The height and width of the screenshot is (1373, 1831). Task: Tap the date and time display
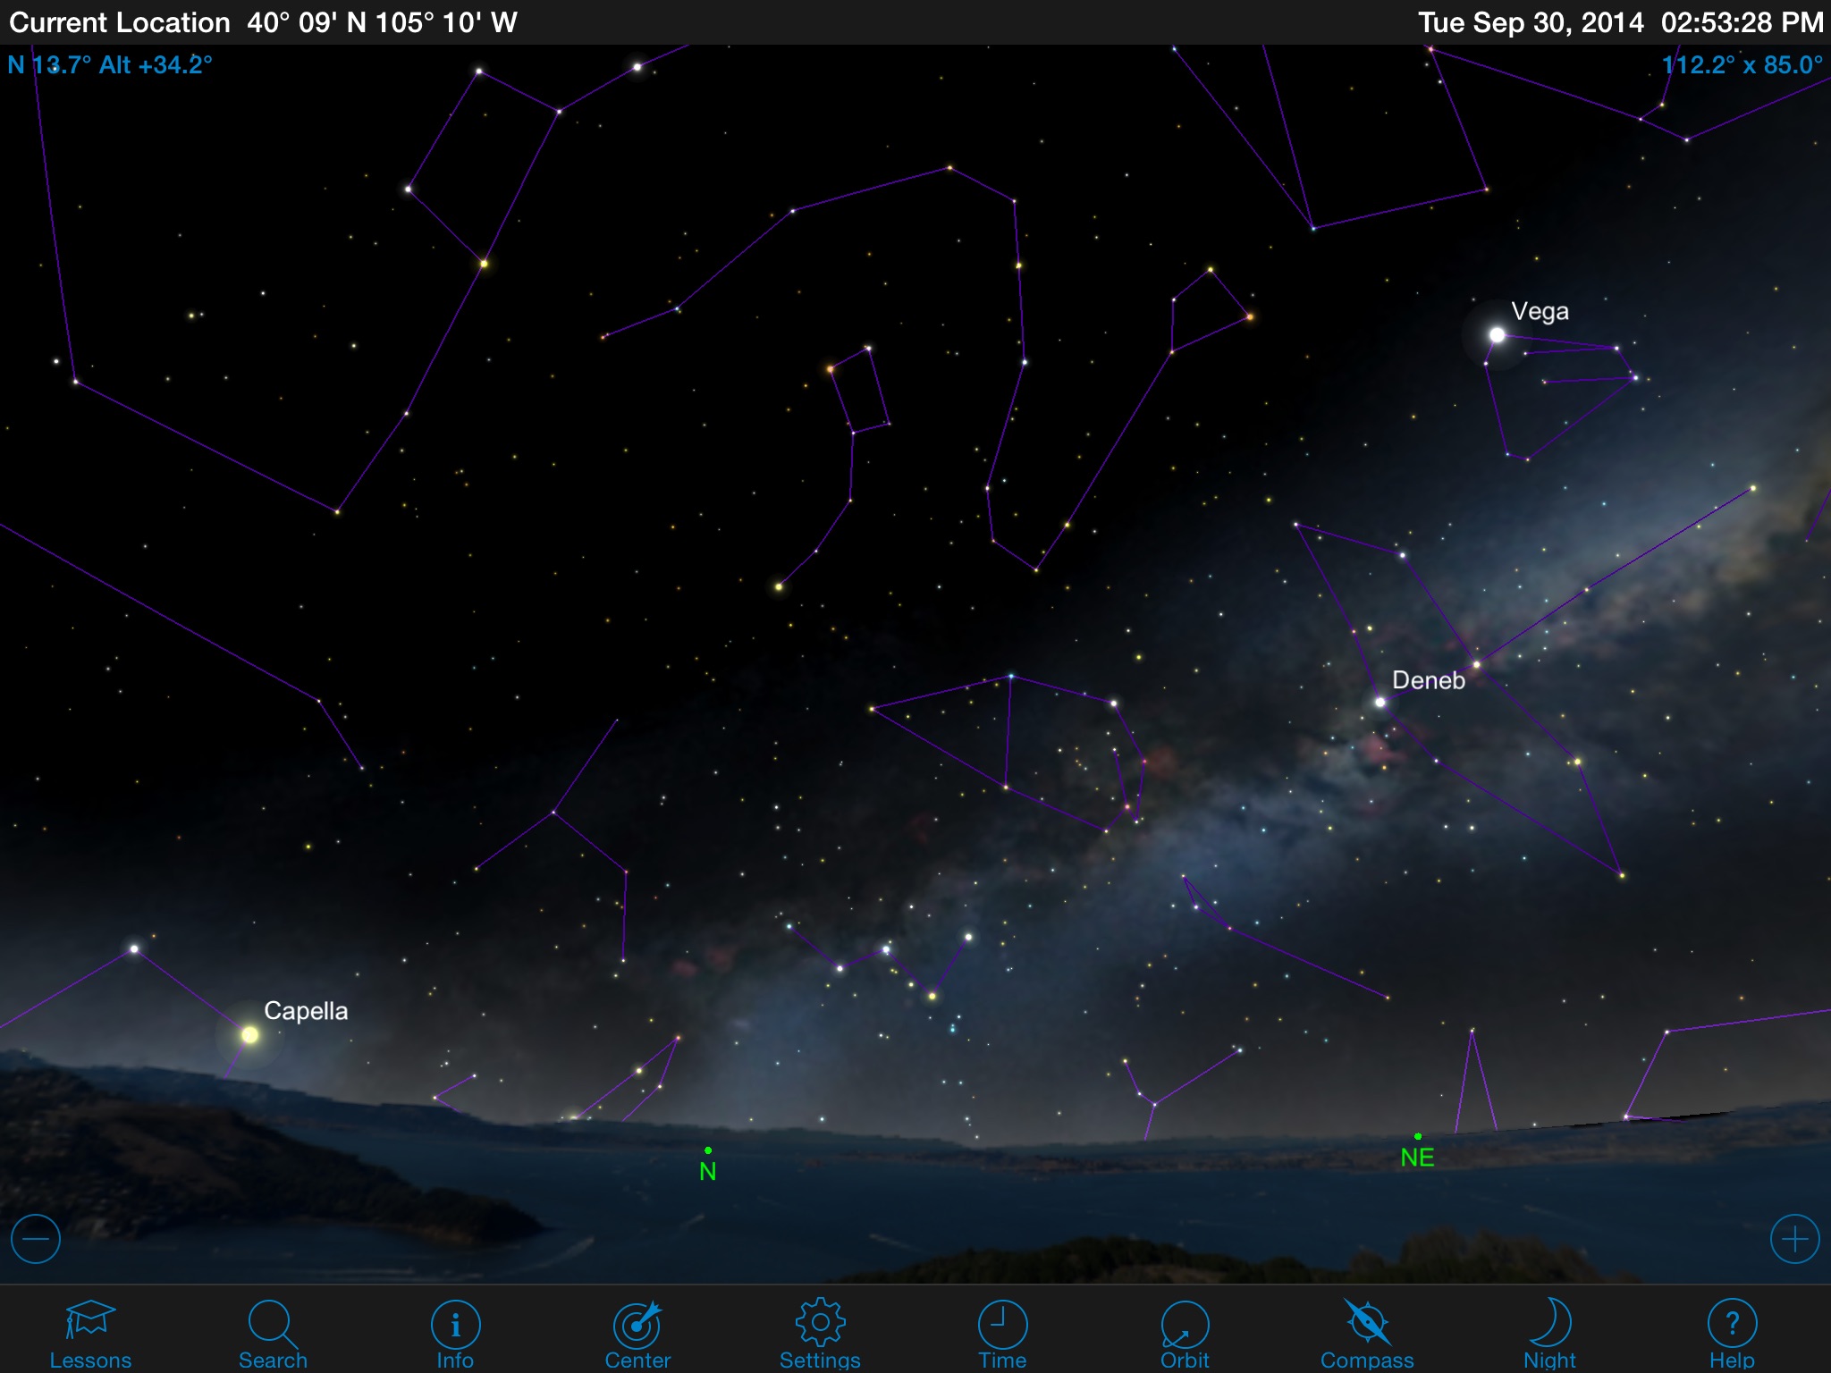coord(1620,22)
